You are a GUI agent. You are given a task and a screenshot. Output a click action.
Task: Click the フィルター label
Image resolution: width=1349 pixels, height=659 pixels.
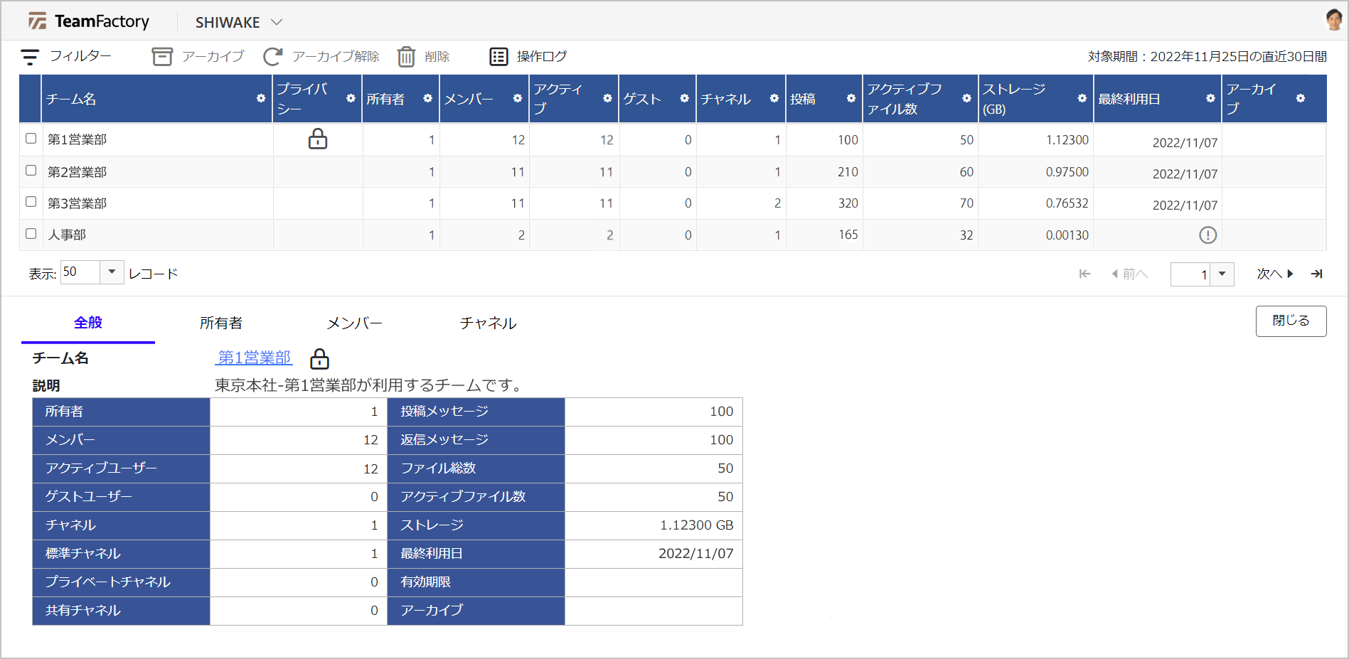tap(80, 56)
